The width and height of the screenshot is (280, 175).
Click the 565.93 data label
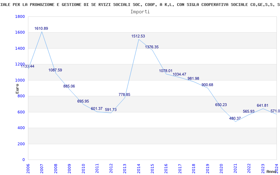tap(248, 111)
